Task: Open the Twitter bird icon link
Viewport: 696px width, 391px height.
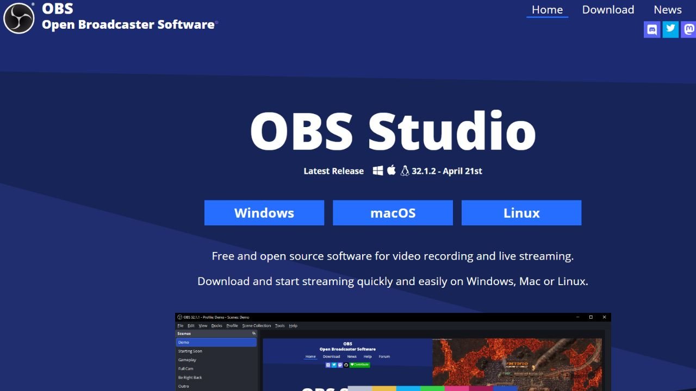Action: 671,29
